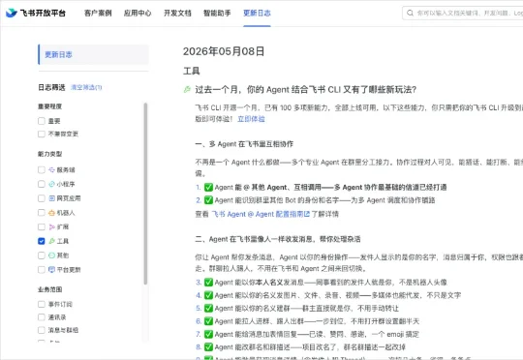Click the 立即体验 link
Image resolution: width=523 pixels, height=360 pixels.
click(x=251, y=119)
